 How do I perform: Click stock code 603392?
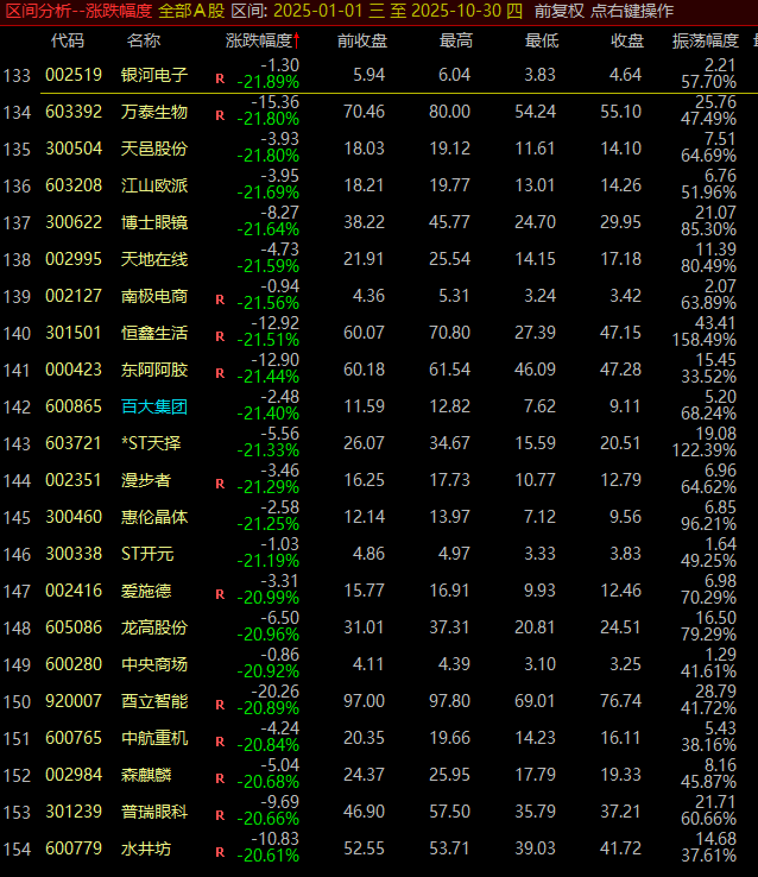74,112
